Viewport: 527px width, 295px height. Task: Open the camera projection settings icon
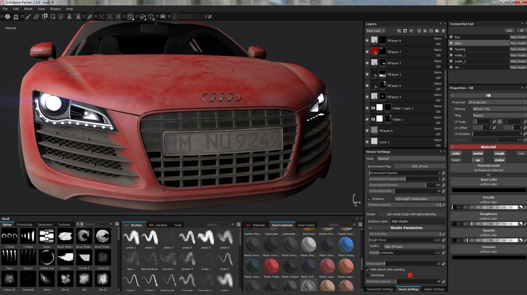pyautogui.click(x=143, y=16)
